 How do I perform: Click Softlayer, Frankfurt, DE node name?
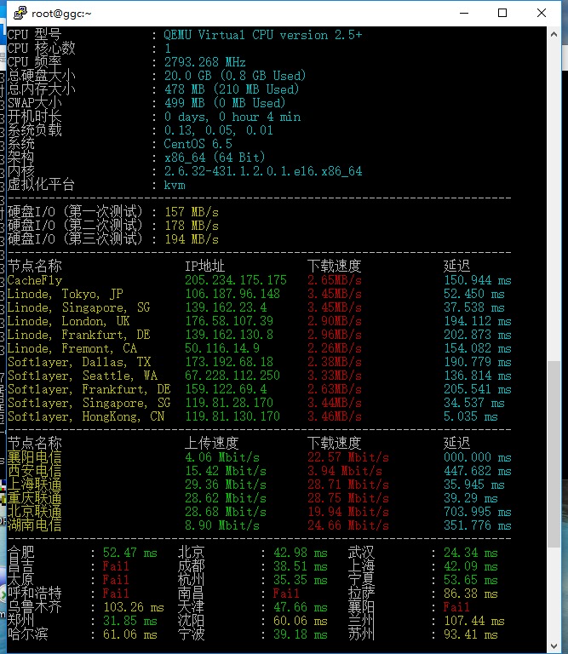point(89,389)
